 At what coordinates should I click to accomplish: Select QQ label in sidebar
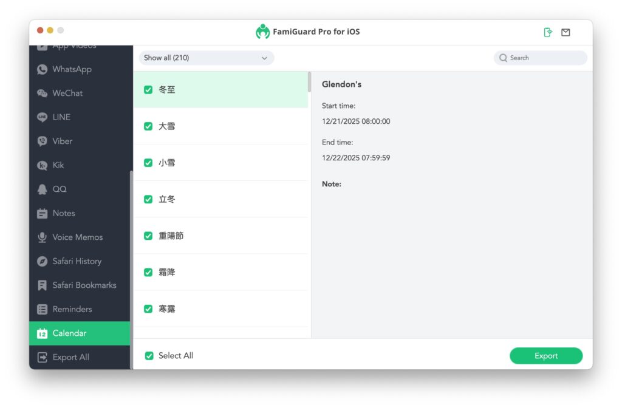(x=60, y=189)
